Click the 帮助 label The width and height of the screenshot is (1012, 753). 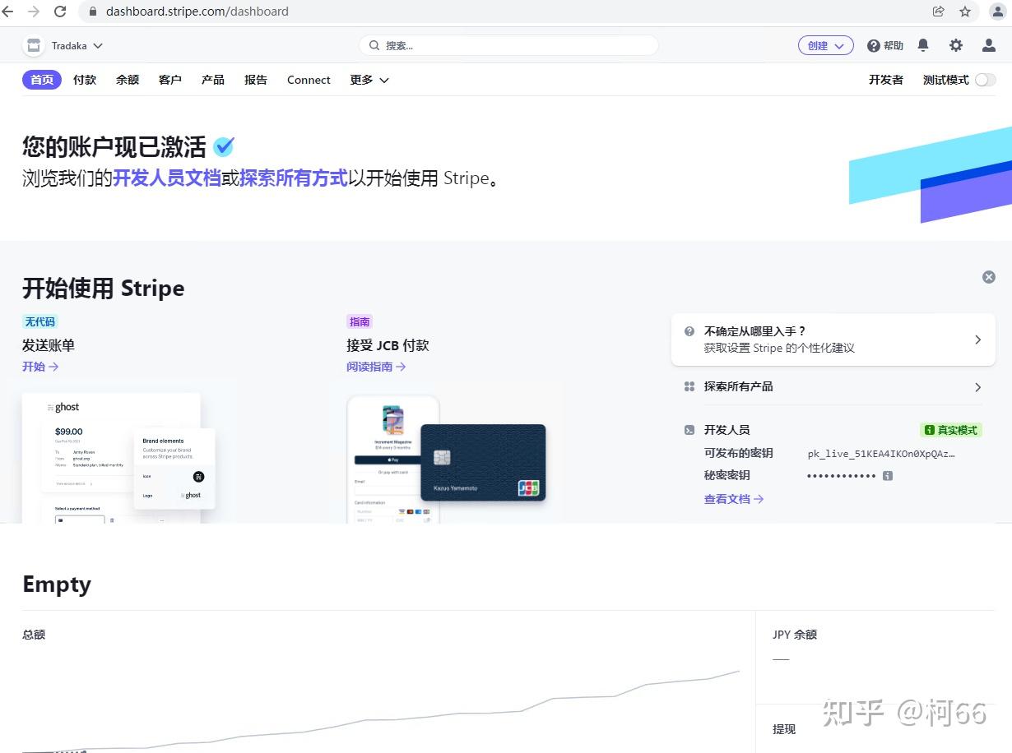894,46
